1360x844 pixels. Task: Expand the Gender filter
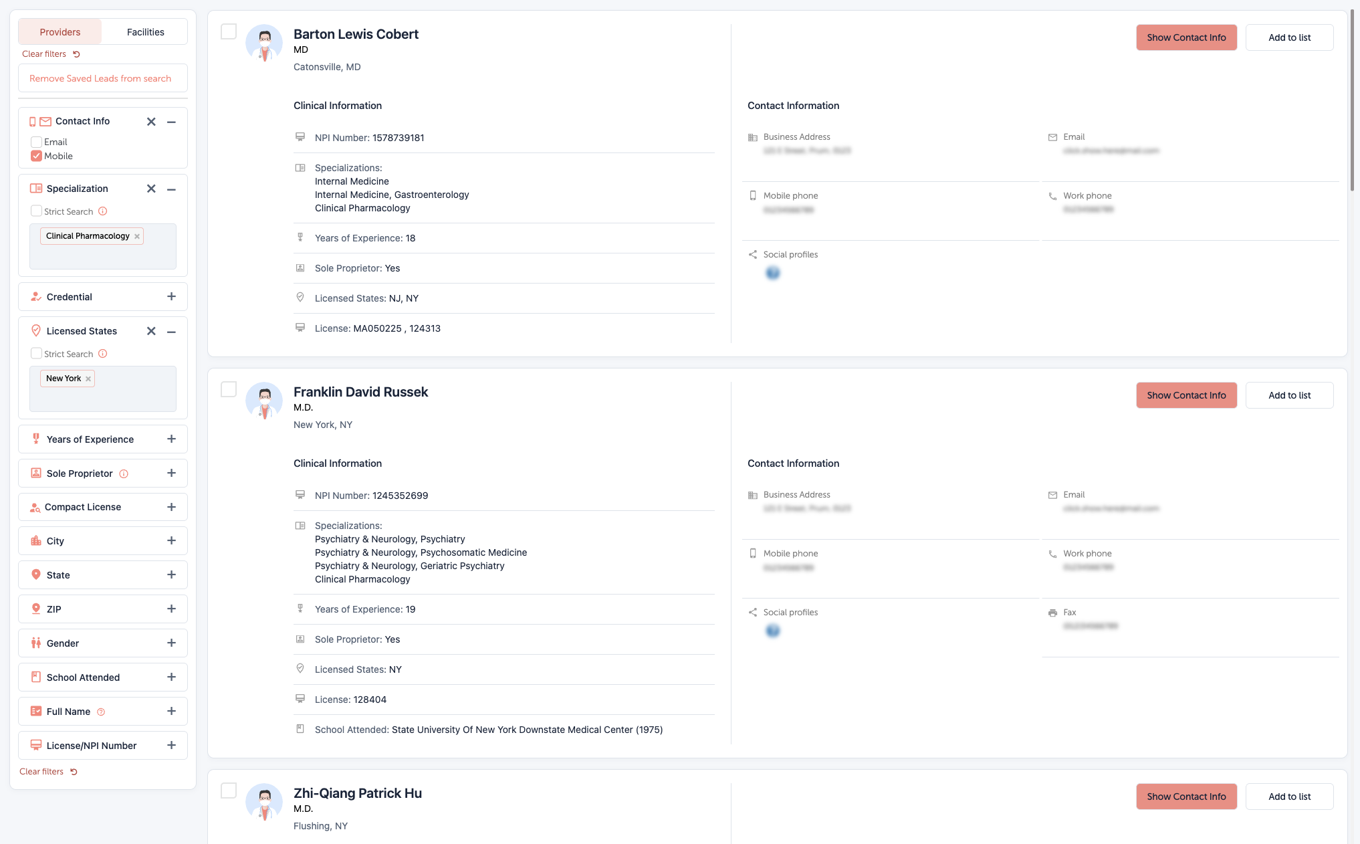click(171, 643)
